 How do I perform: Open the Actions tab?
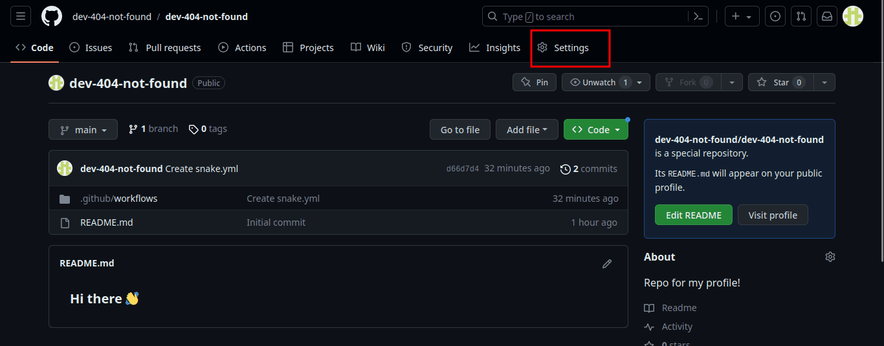pos(242,47)
